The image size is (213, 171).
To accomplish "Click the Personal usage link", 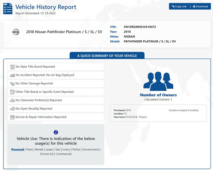I will click(x=18, y=149).
